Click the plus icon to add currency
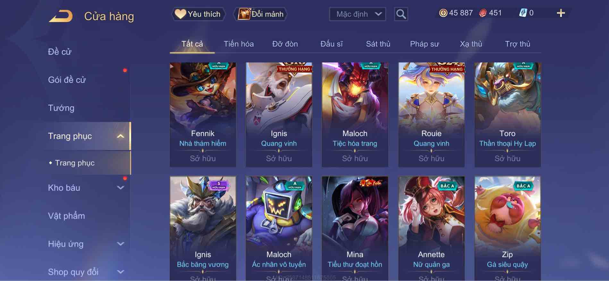This screenshot has width=609, height=281. [561, 13]
